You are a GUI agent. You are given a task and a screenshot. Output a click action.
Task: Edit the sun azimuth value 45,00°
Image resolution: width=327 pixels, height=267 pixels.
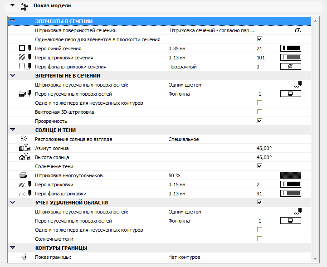tap(264, 148)
